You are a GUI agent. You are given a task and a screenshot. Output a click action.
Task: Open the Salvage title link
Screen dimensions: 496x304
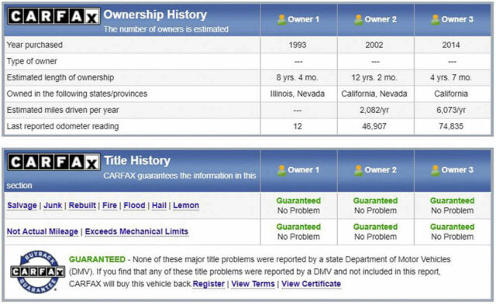tap(22, 206)
